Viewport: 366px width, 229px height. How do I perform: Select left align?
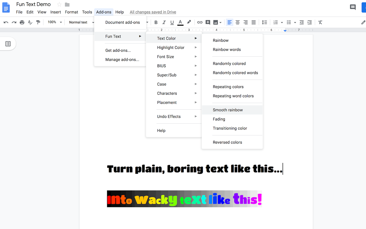(x=229, y=22)
